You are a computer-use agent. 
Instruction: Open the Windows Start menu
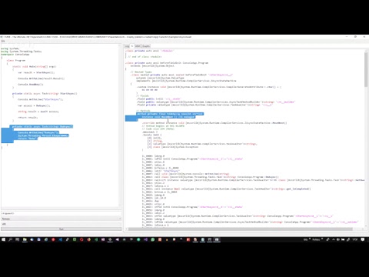pyautogui.click(x=3, y=239)
